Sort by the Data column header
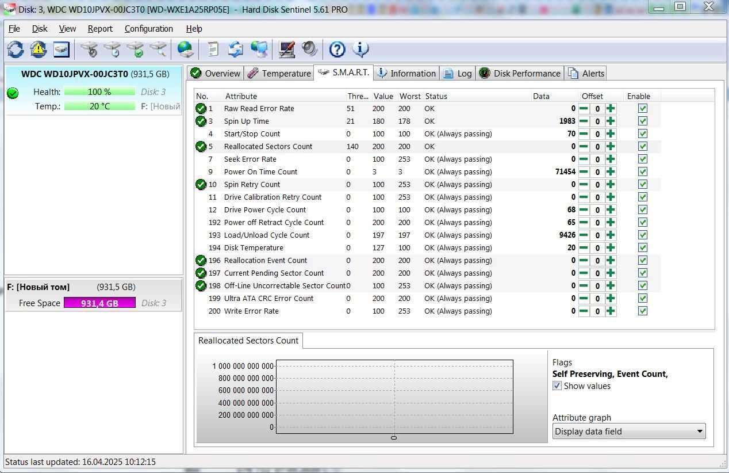The height and width of the screenshot is (473, 729). pyautogui.click(x=555, y=96)
